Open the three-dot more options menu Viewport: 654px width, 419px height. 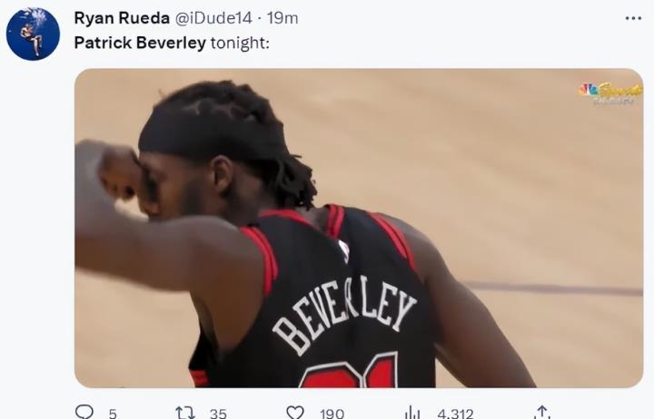click(634, 18)
